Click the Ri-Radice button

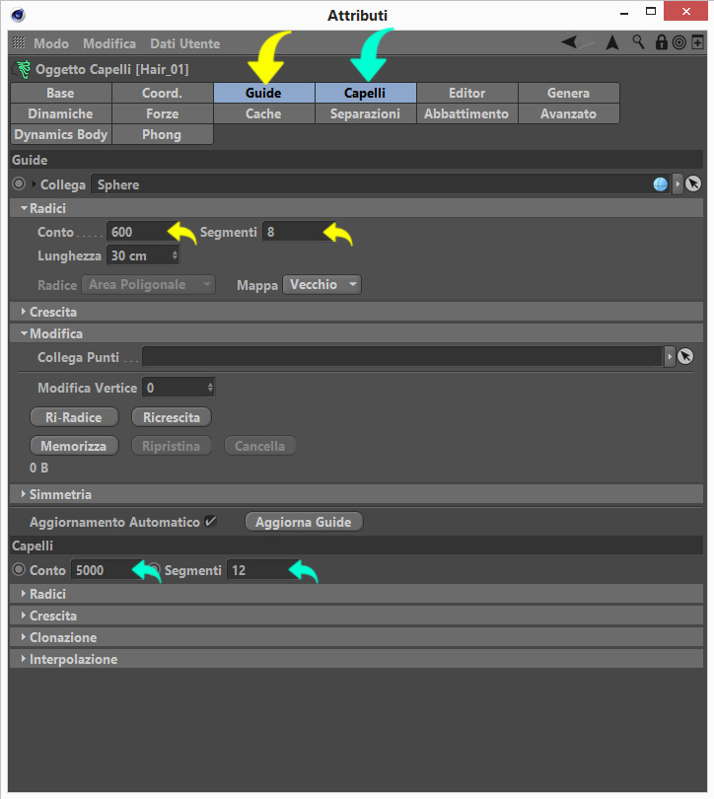[x=74, y=417]
